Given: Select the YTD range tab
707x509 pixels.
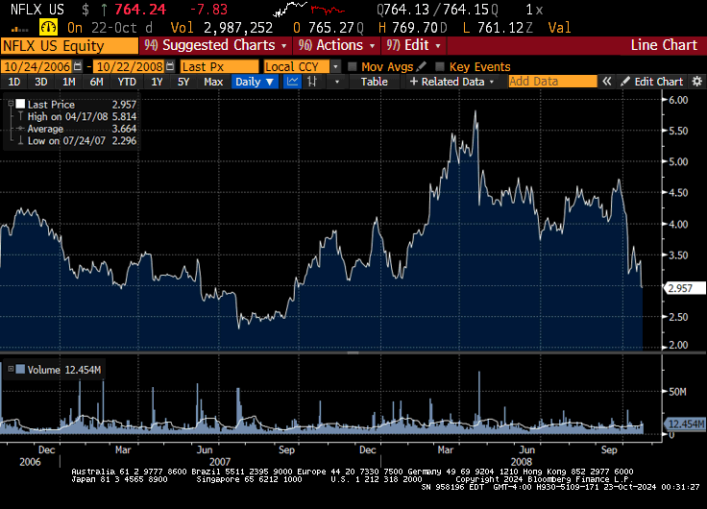Looking at the screenshot, I should pyautogui.click(x=127, y=82).
